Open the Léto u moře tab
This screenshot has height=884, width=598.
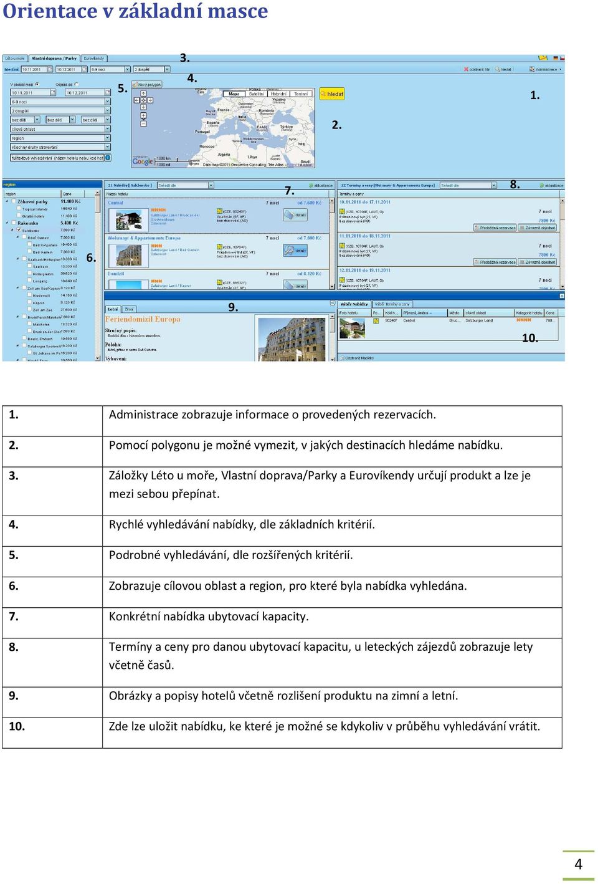15,59
